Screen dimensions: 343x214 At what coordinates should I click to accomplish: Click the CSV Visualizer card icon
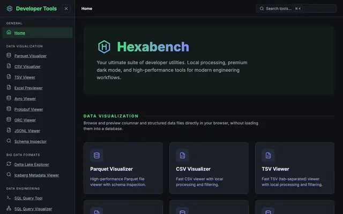(x=182, y=155)
